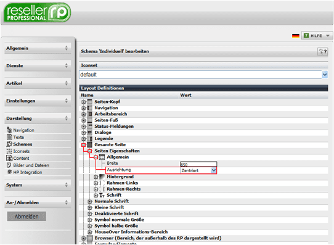334x245 pixels.
Task: Click the Navigation sidebar icon
Action: click(x=9, y=130)
